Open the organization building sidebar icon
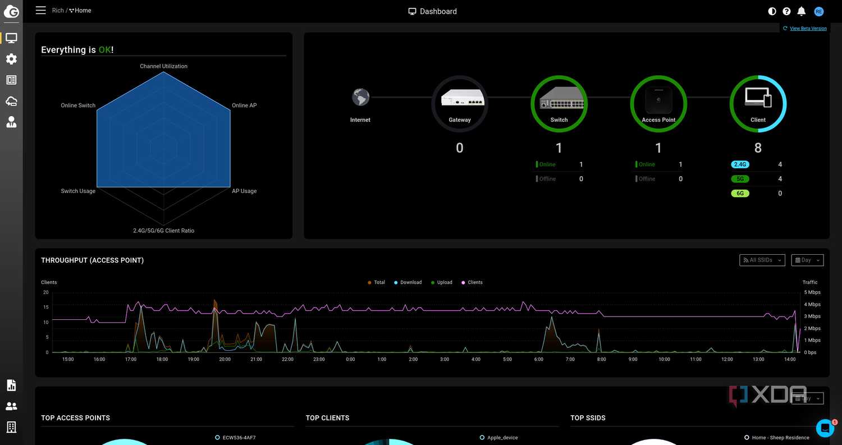This screenshot has height=445, width=842. tap(11, 427)
